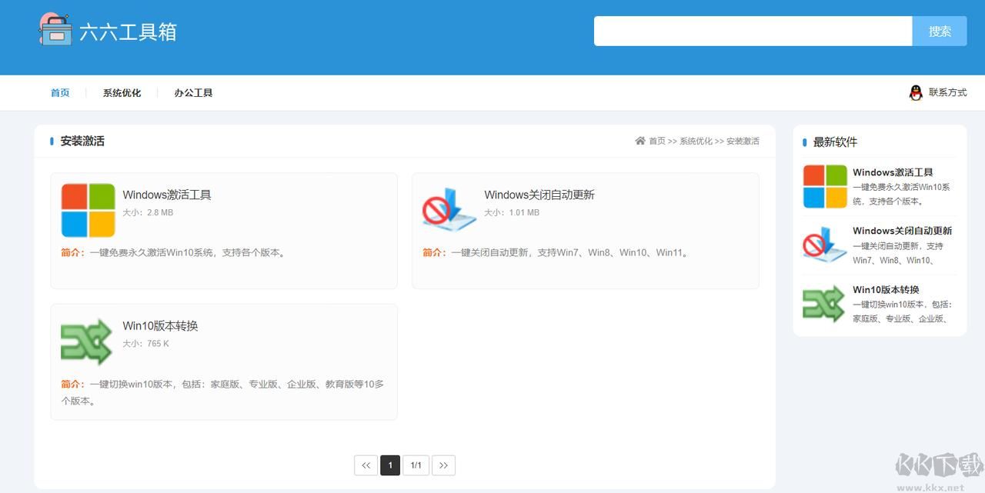985x493 pixels.
Task: Click the Windows关闭自动更新 no-entry download icon
Action: pyautogui.click(x=448, y=210)
